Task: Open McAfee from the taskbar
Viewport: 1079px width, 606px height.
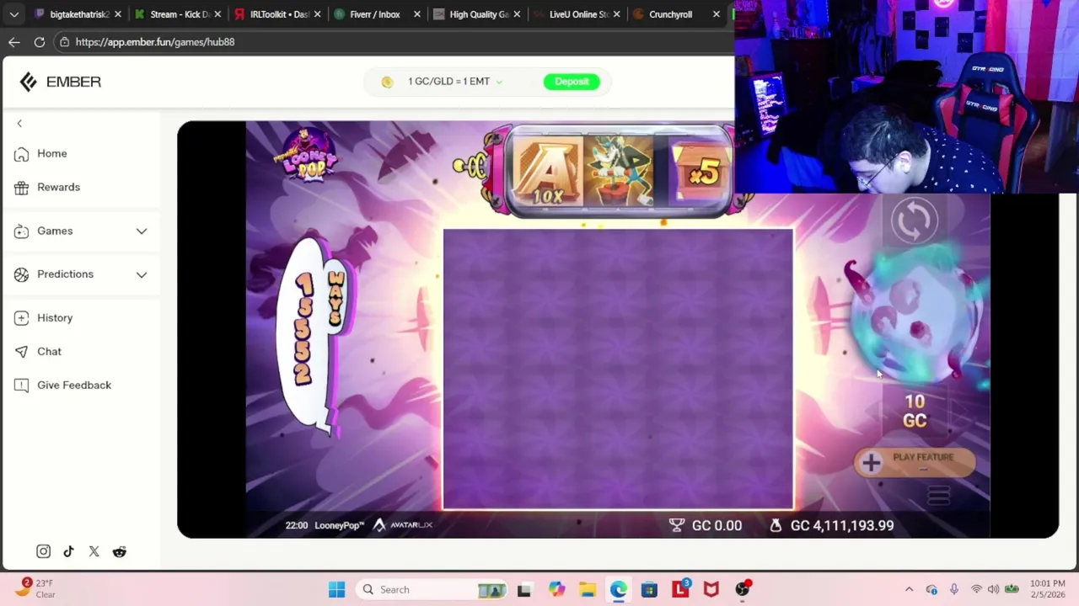Action: coord(711,589)
